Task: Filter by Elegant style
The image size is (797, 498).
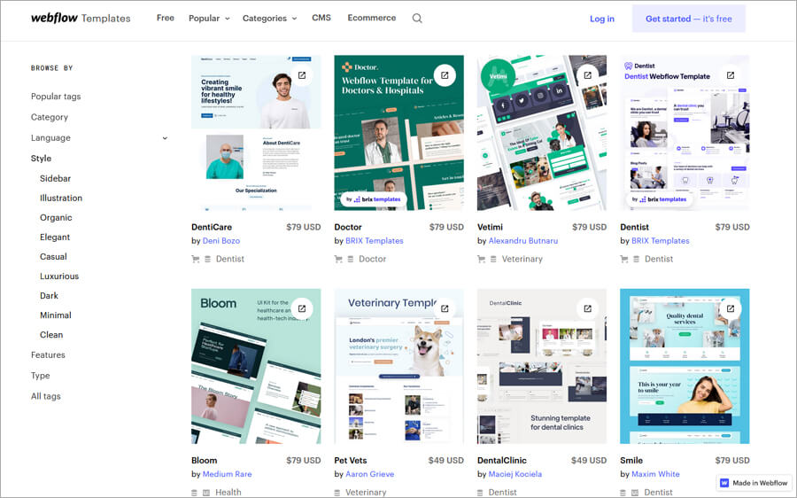Action: tap(55, 237)
